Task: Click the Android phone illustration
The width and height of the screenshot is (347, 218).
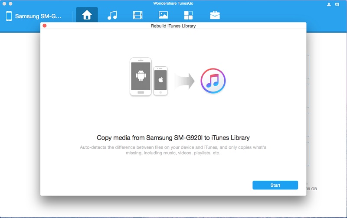Action: pyautogui.click(x=141, y=77)
